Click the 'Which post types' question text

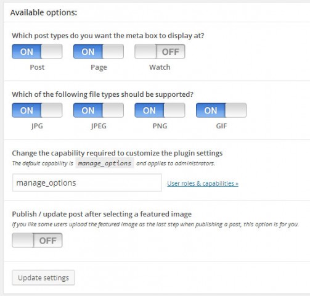pyautogui.click(x=108, y=36)
